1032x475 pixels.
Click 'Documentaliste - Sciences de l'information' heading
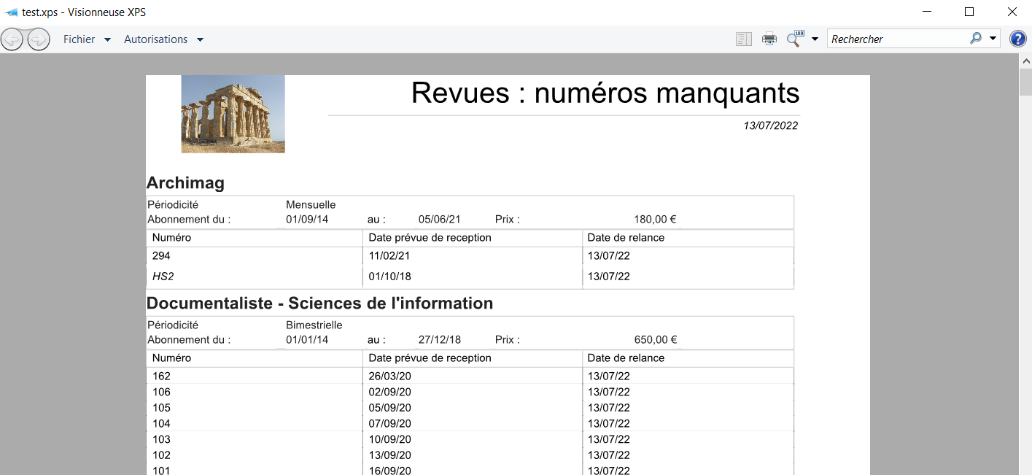[319, 303]
